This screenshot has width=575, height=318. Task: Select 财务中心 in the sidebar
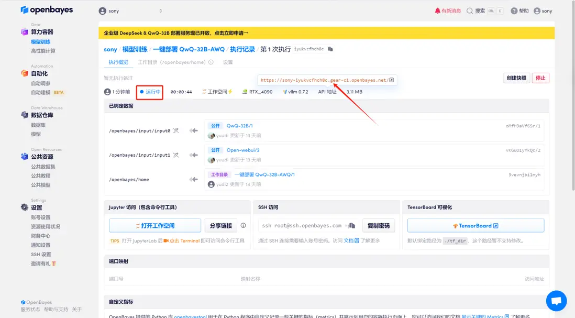pos(41,236)
